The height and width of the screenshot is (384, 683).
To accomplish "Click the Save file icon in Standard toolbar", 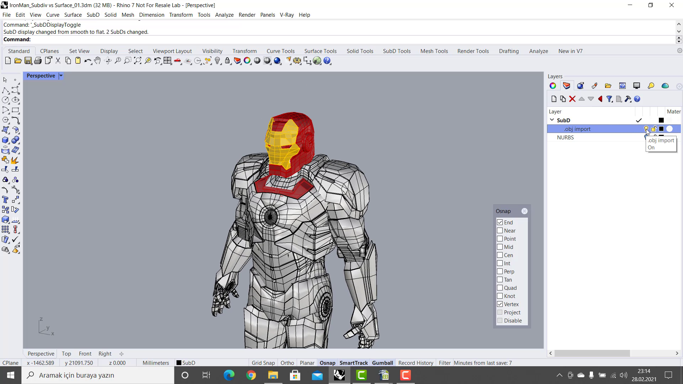I will click(28, 61).
